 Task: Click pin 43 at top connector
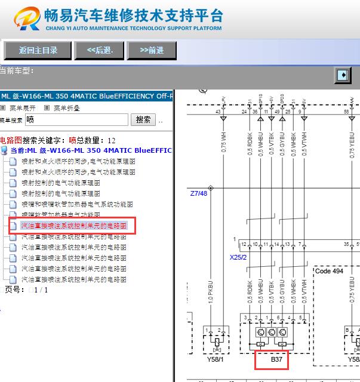[x=218, y=112]
